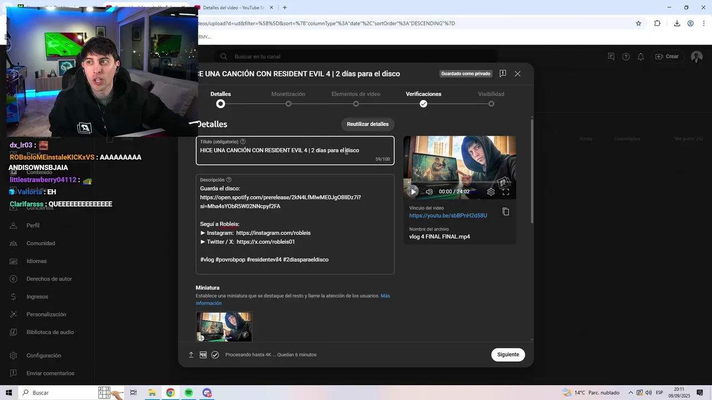
Task: Open send feedback flag icon in dialog header
Action: click(x=502, y=73)
